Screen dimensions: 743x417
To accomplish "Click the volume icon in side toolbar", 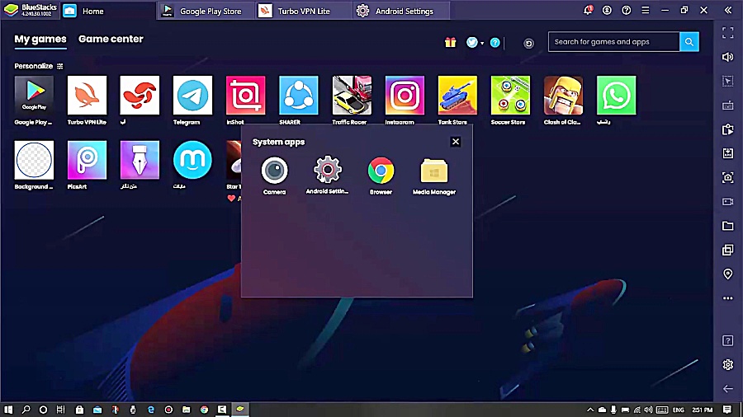I will (x=728, y=57).
